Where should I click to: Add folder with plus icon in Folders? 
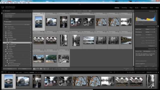pos(31,19)
